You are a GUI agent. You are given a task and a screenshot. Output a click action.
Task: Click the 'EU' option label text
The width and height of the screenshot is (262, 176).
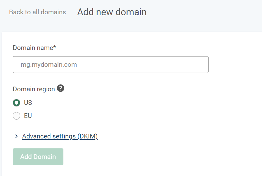28,116
